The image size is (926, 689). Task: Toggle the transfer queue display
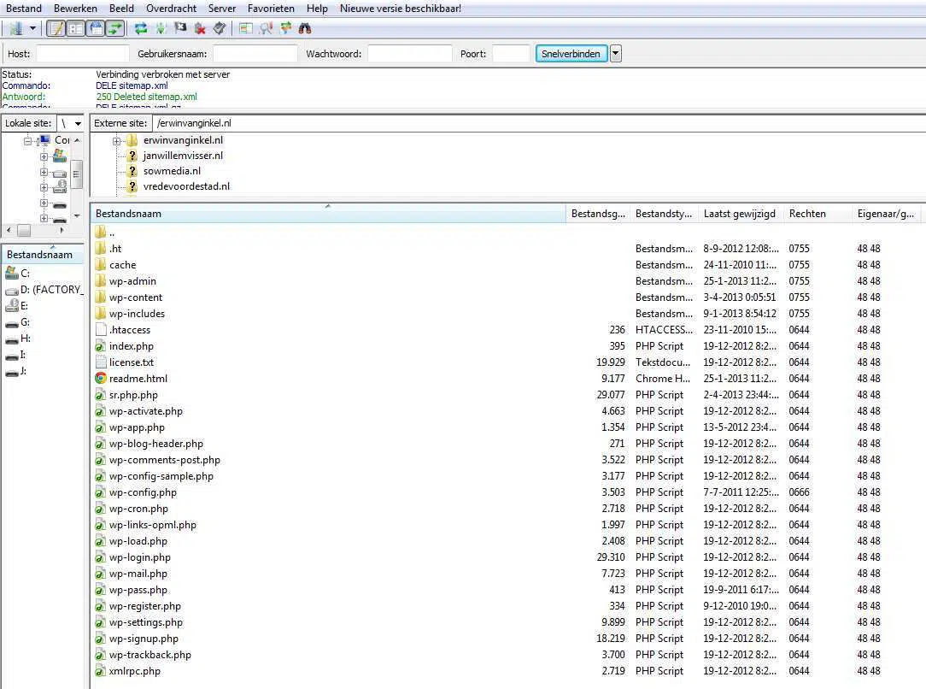[115, 28]
